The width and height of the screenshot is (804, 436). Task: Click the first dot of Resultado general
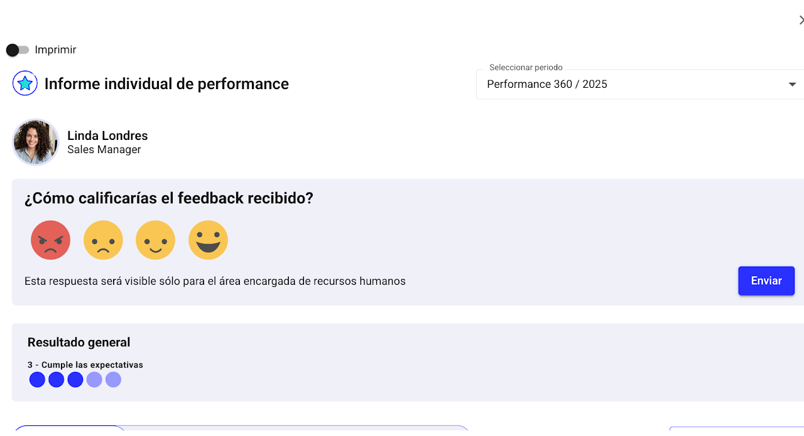37,380
